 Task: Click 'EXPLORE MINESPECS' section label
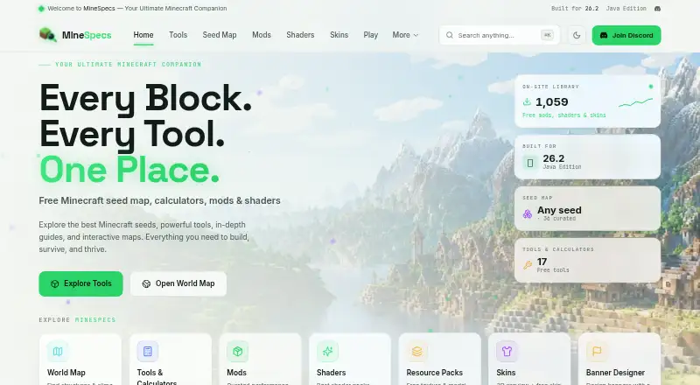[77, 319]
